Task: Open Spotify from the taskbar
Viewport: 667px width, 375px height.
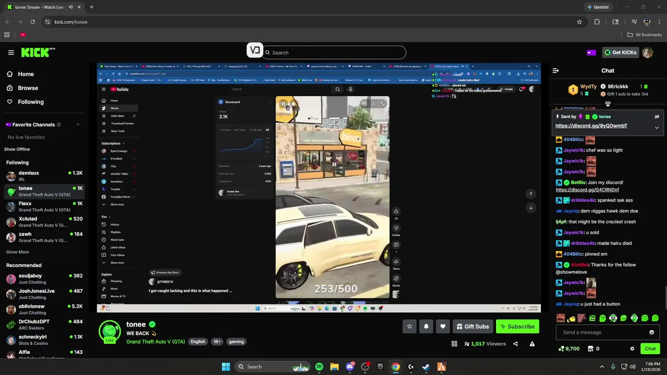Action: click(319, 367)
